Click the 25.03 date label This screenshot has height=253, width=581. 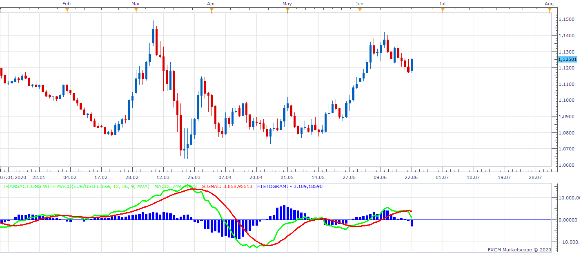click(194, 177)
